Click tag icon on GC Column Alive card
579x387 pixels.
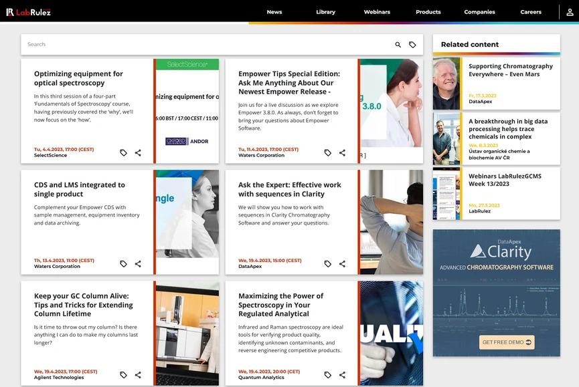123,375
